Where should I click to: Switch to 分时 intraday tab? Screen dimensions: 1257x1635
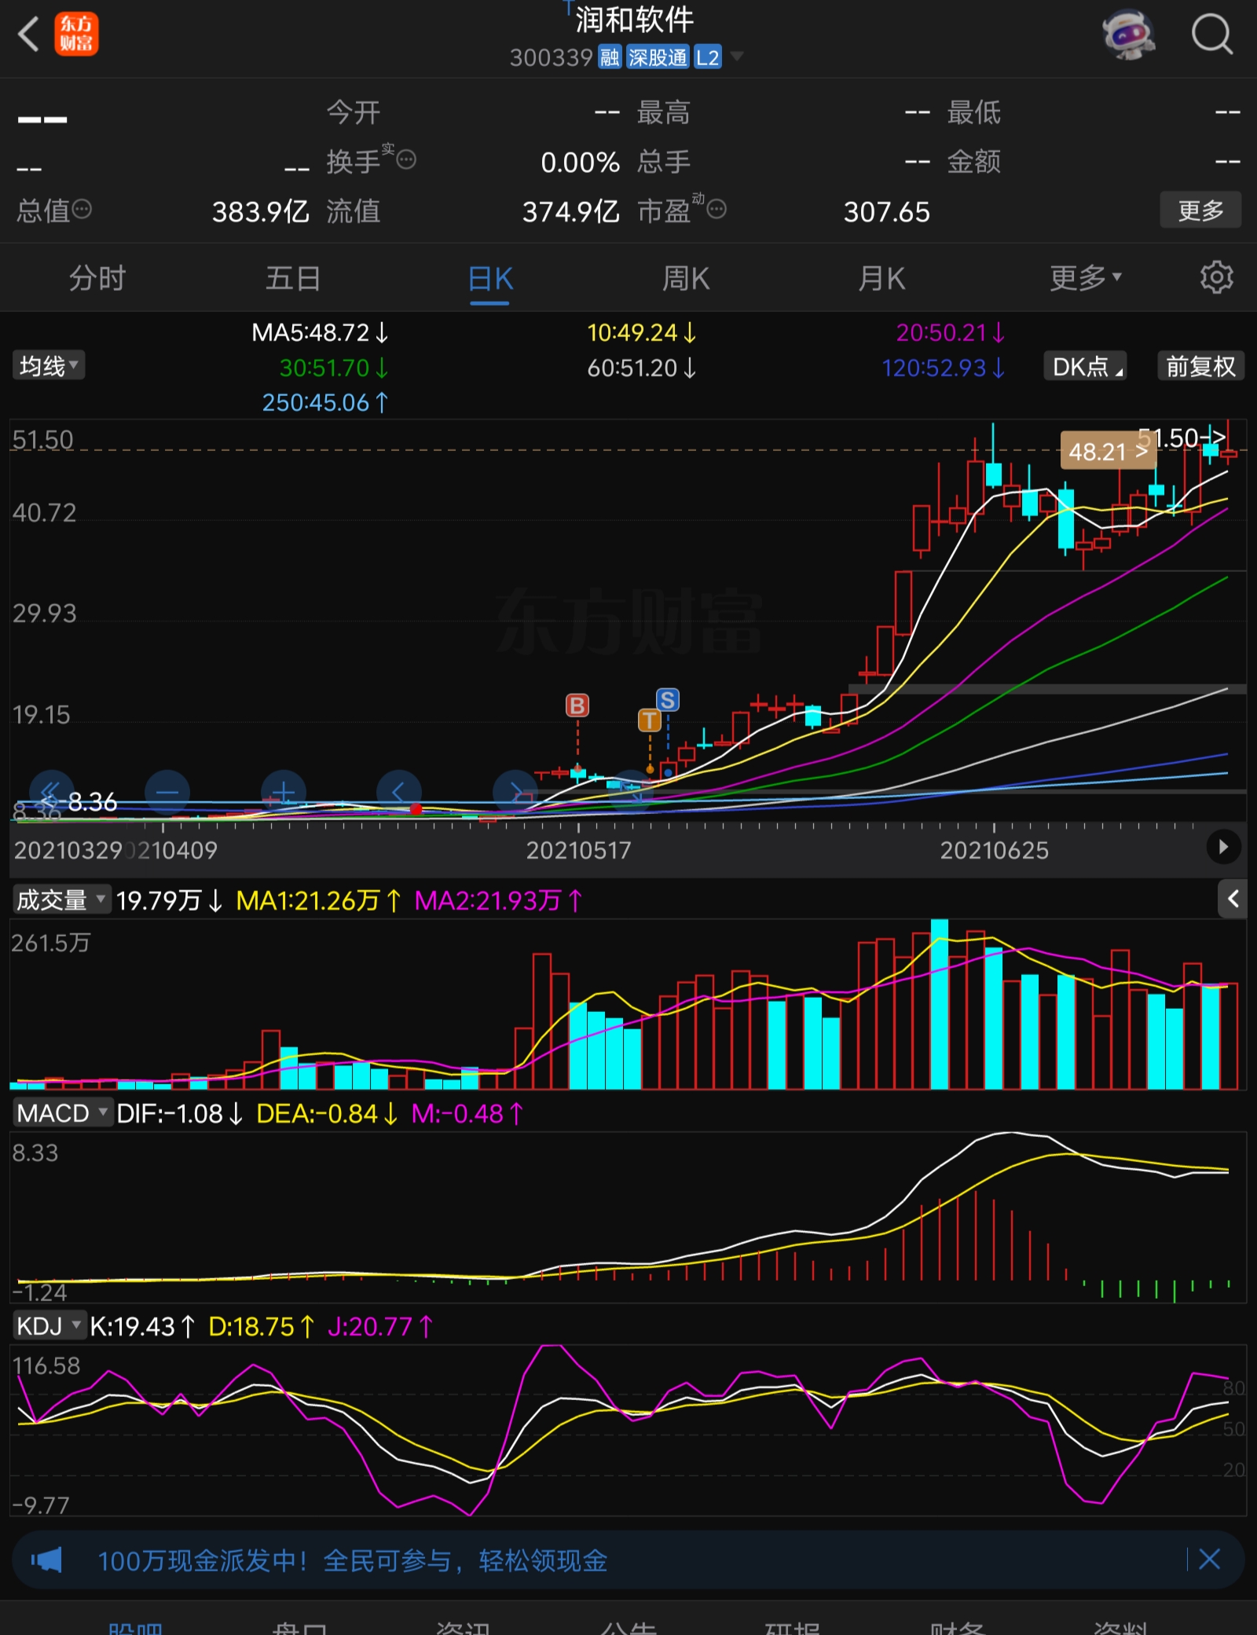97,277
